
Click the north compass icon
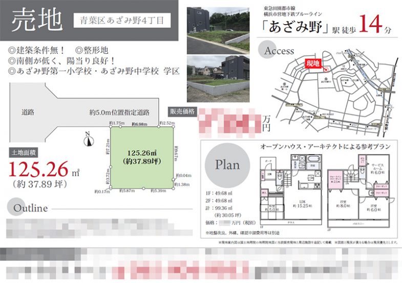click(88, 137)
